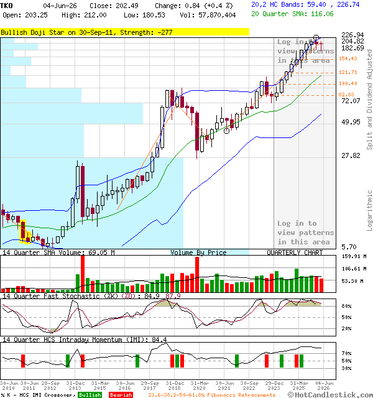This screenshot has height=398, width=373.
Task: Click the '14 Quarter SMA Volume: 69.05 M' title
Action: tap(58, 252)
